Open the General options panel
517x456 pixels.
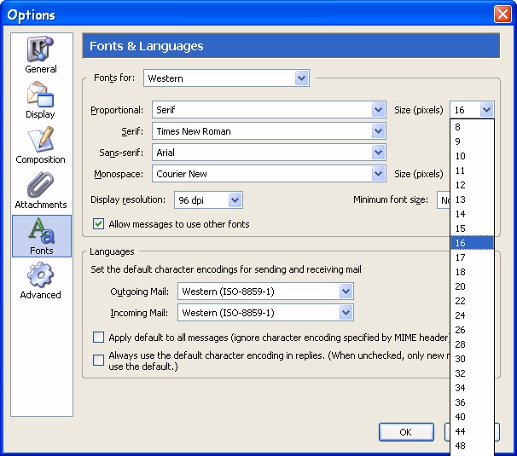pos(41,55)
